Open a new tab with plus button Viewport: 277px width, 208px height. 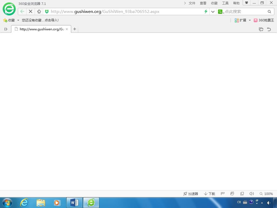[x=75, y=29]
